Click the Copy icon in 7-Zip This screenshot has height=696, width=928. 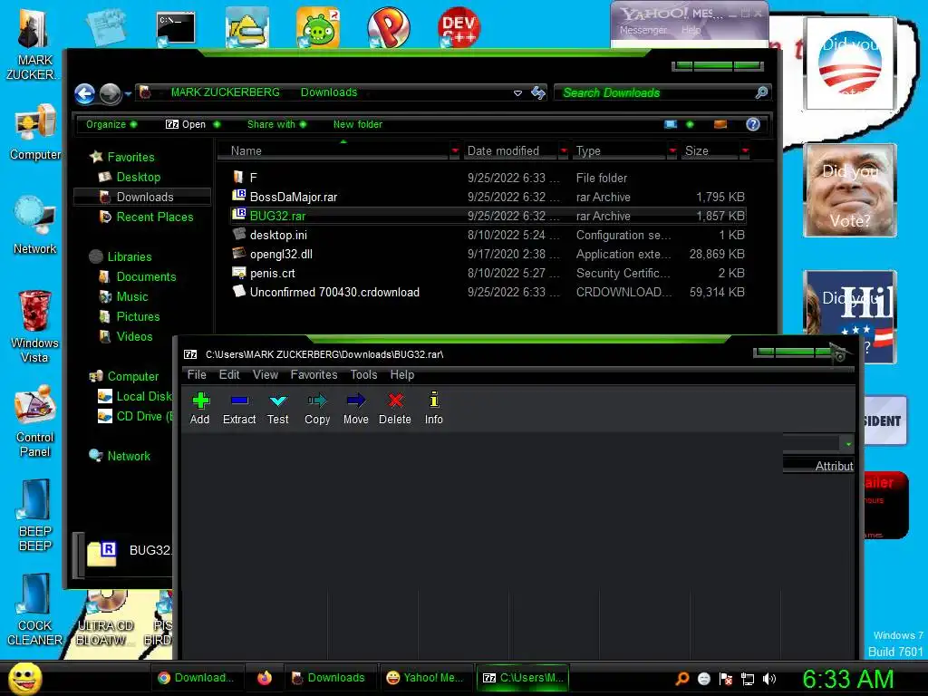pyautogui.click(x=317, y=401)
